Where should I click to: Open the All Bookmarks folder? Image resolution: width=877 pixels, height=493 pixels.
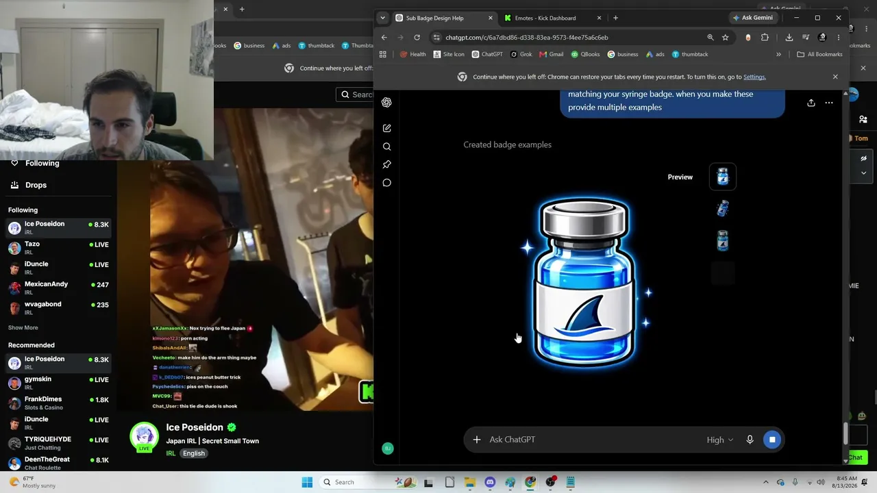click(819, 54)
